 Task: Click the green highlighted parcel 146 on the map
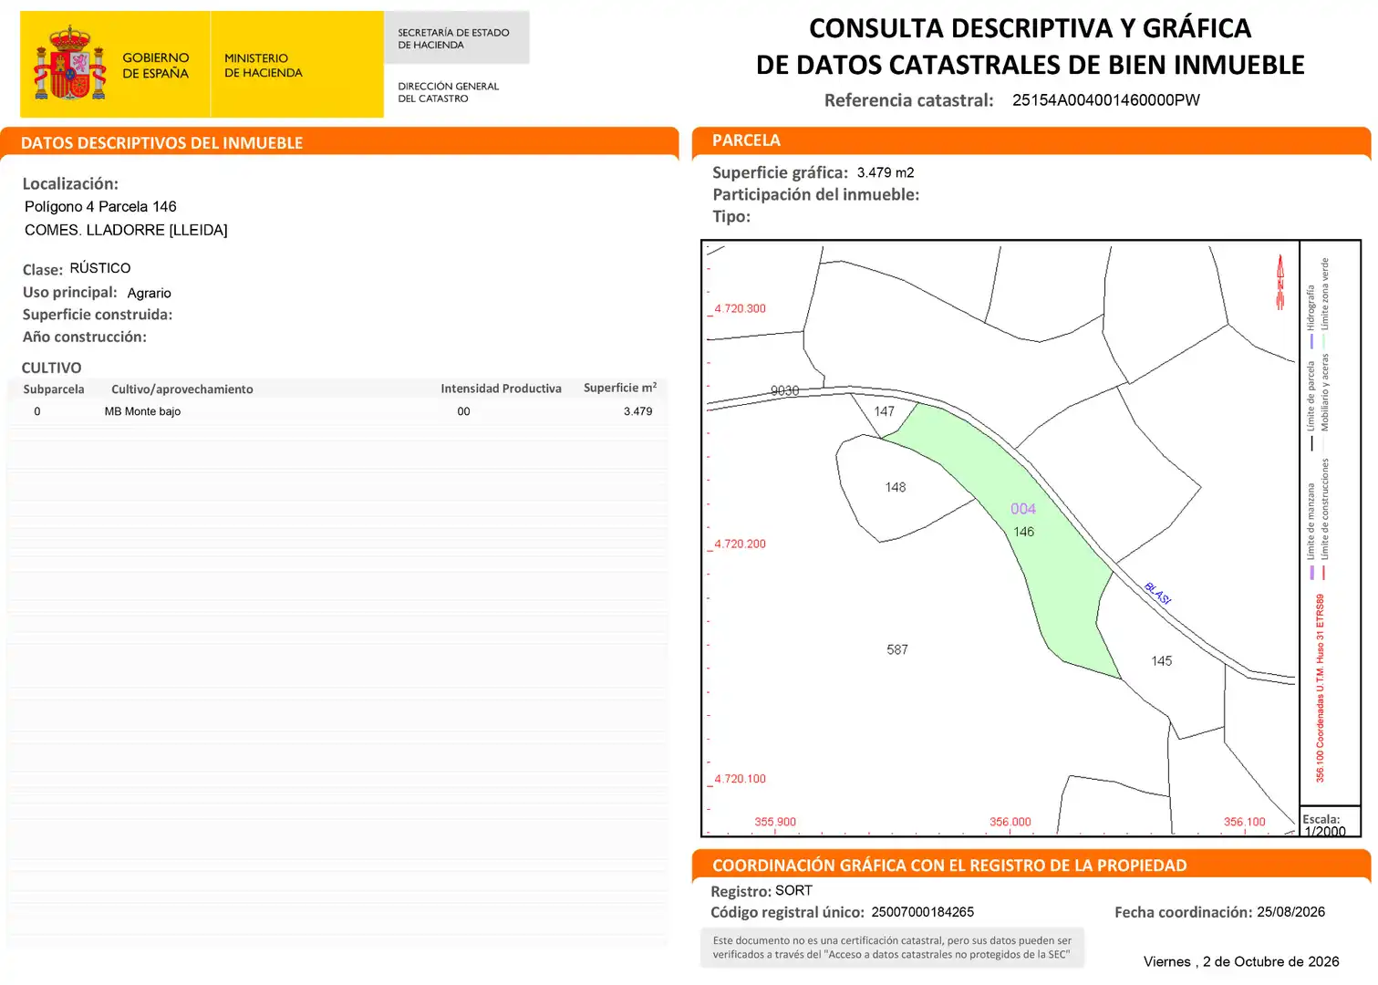pos(1012,538)
